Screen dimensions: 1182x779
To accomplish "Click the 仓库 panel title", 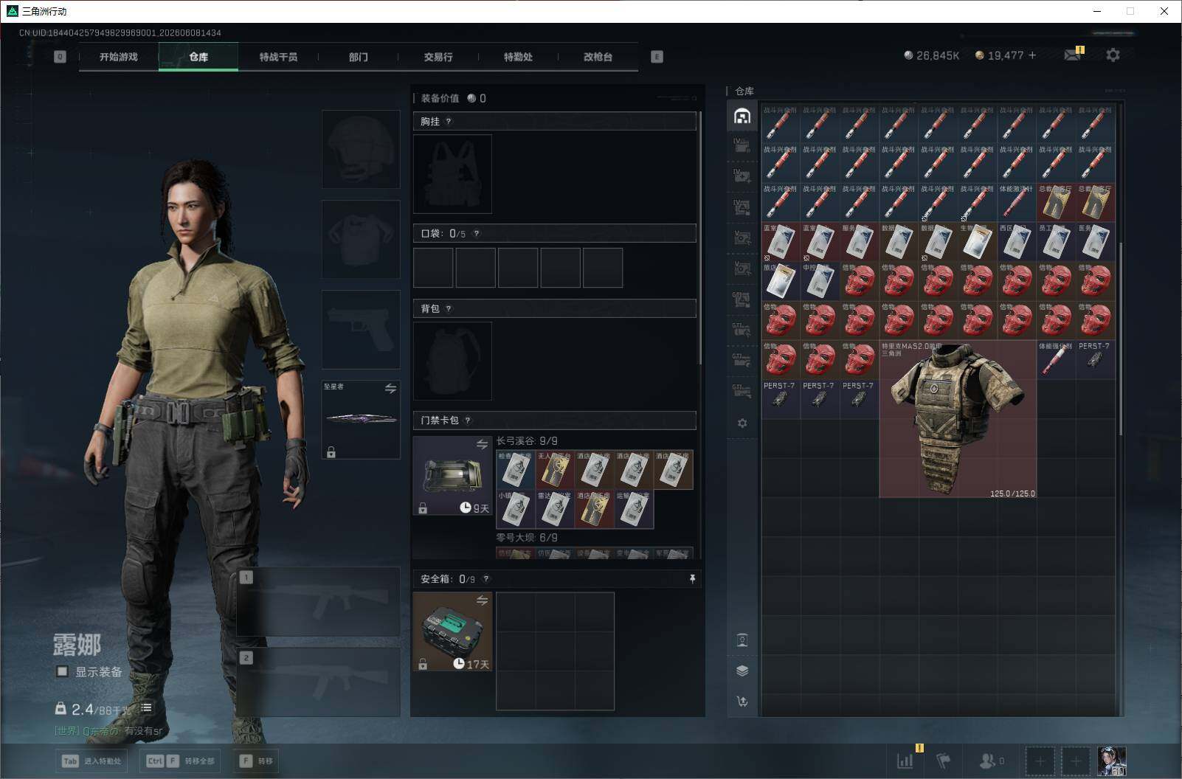I will (x=744, y=91).
